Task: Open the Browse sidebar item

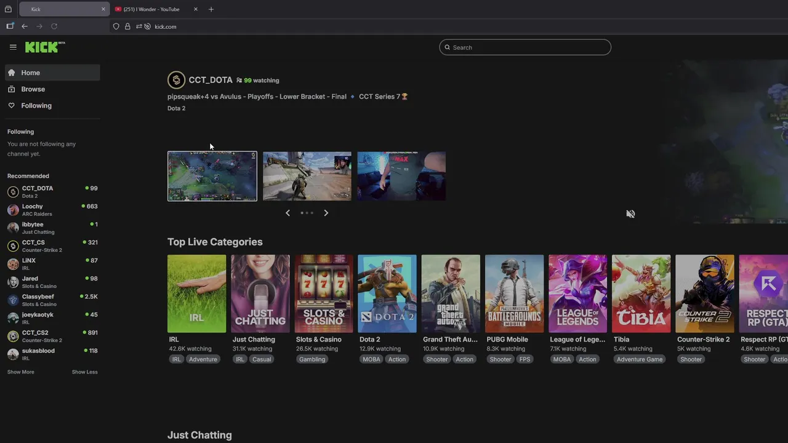Action: (52, 89)
